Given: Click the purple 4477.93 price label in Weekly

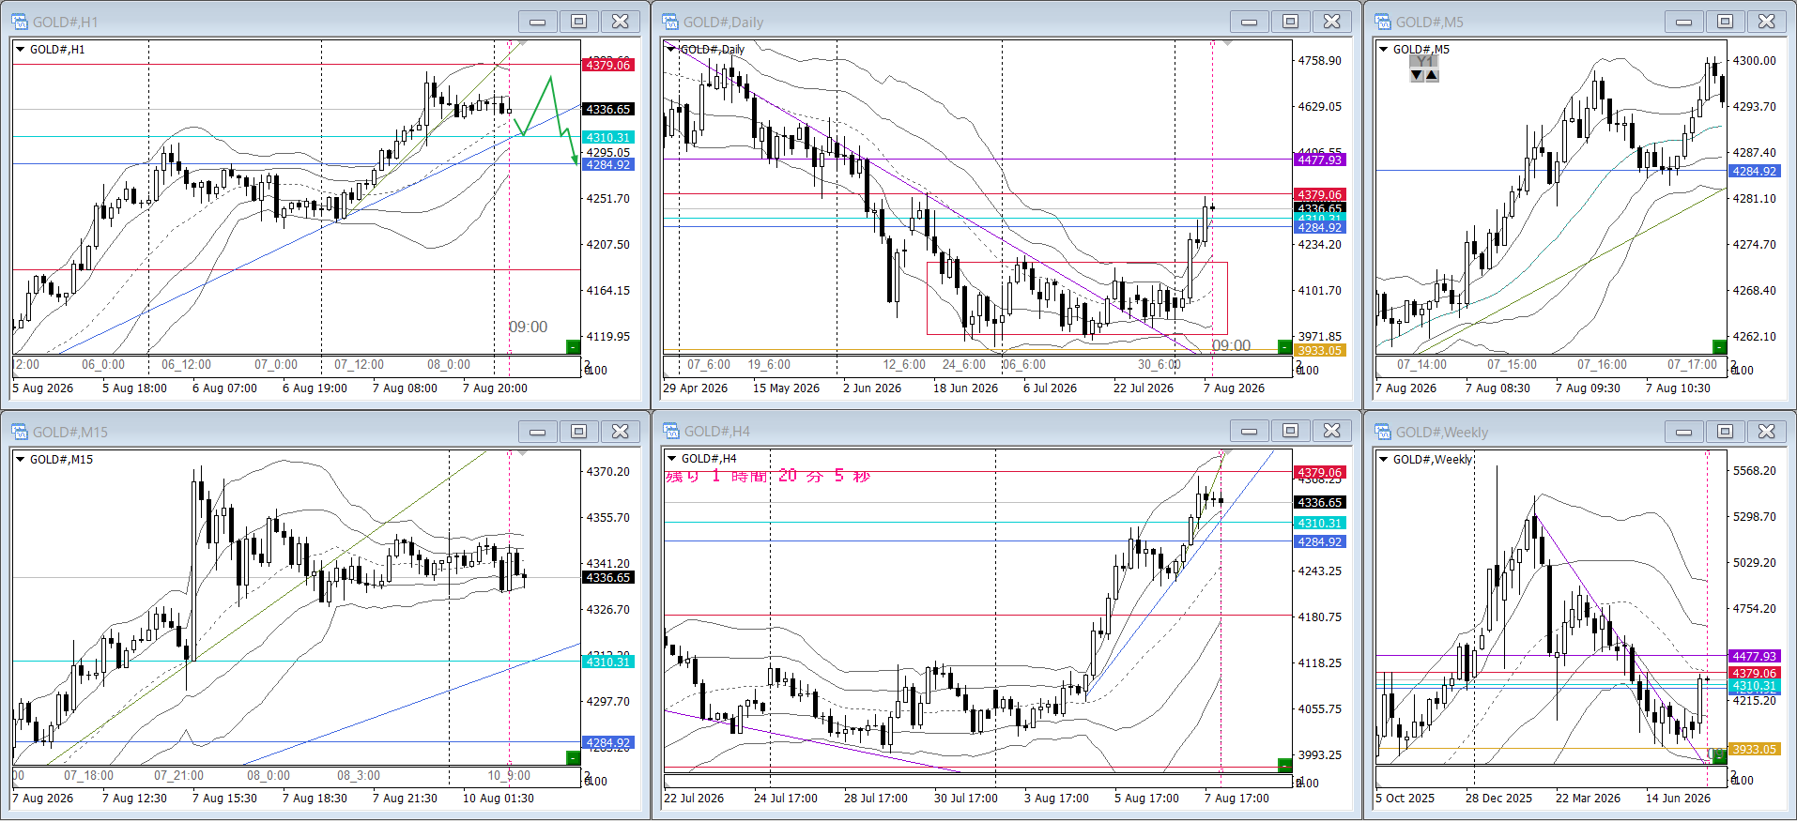Looking at the screenshot, I should [x=1754, y=656].
